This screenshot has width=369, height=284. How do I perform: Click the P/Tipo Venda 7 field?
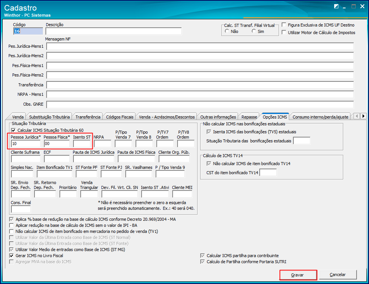123,144
